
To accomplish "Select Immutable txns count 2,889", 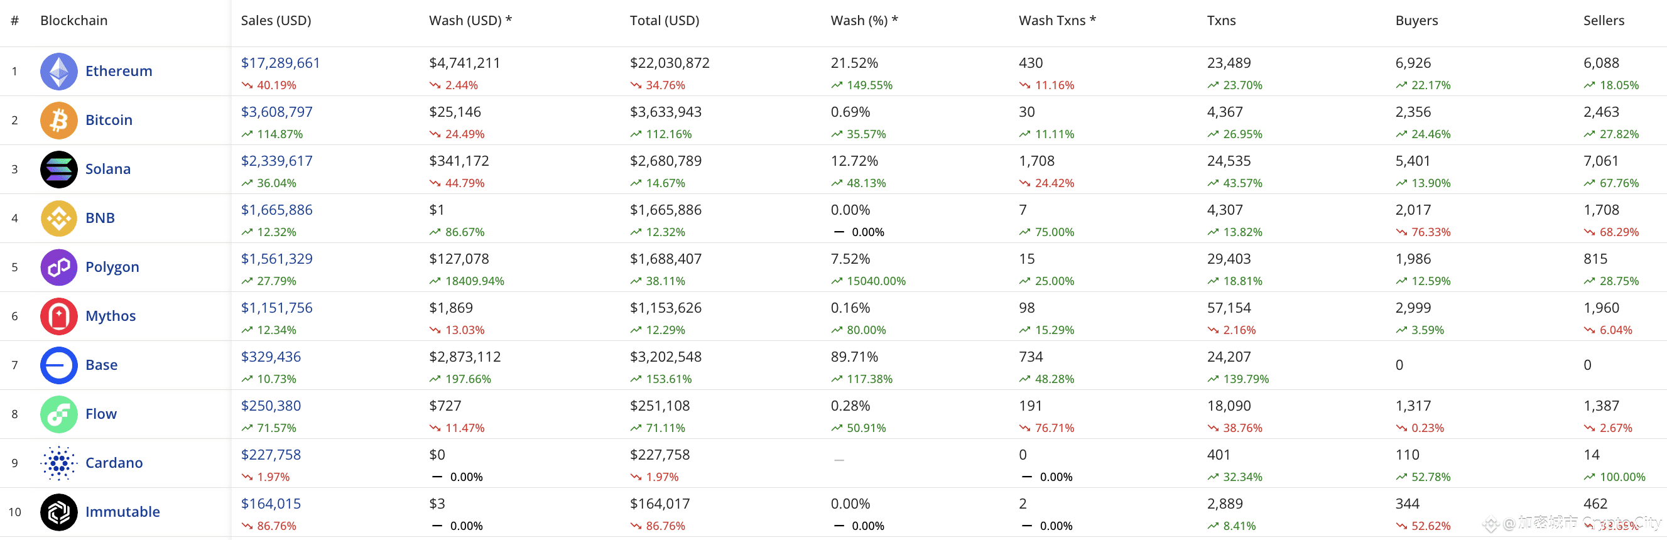I will 1225,504.
